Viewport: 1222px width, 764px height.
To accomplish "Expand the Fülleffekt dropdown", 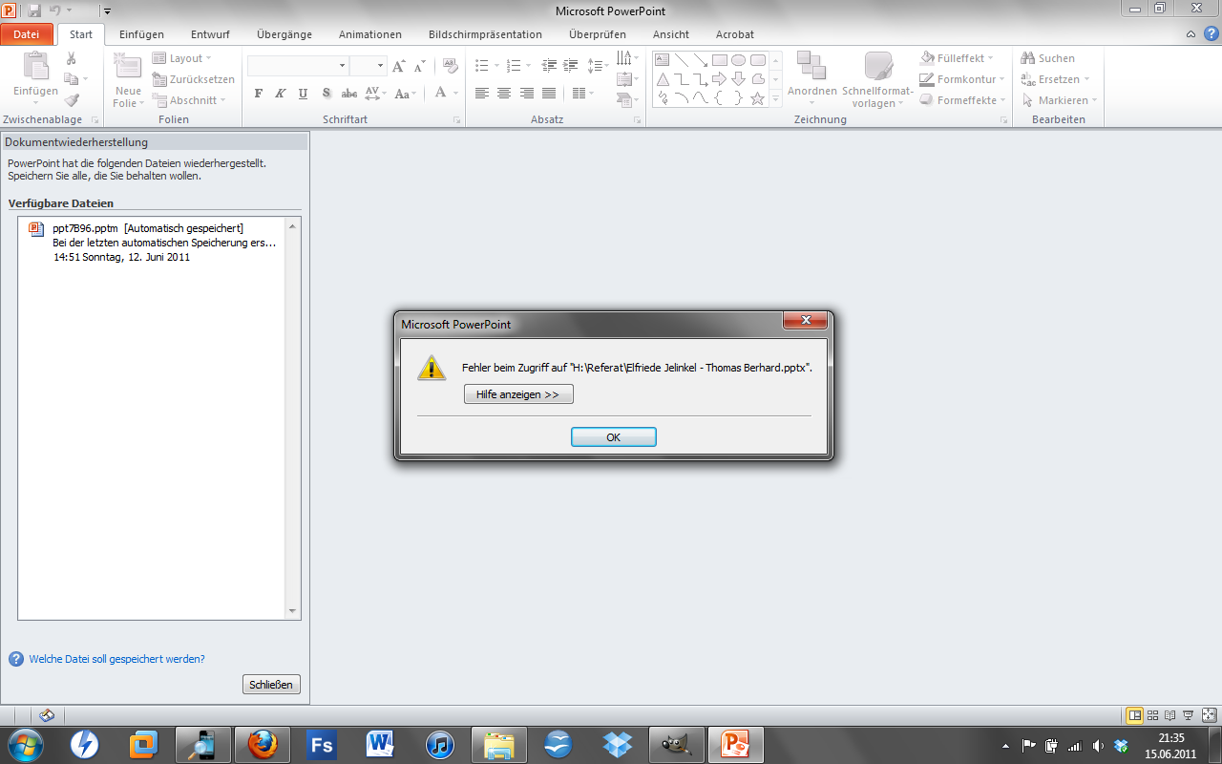I will 957,58.
